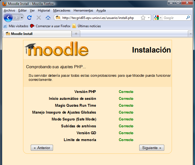
Task: Open the Archivo menu
Action: coord(9,10)
